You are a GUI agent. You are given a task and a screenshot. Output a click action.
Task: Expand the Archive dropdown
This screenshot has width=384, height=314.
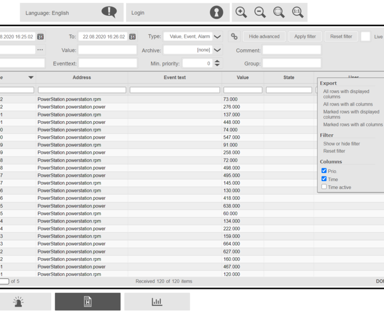coord(217,50)
